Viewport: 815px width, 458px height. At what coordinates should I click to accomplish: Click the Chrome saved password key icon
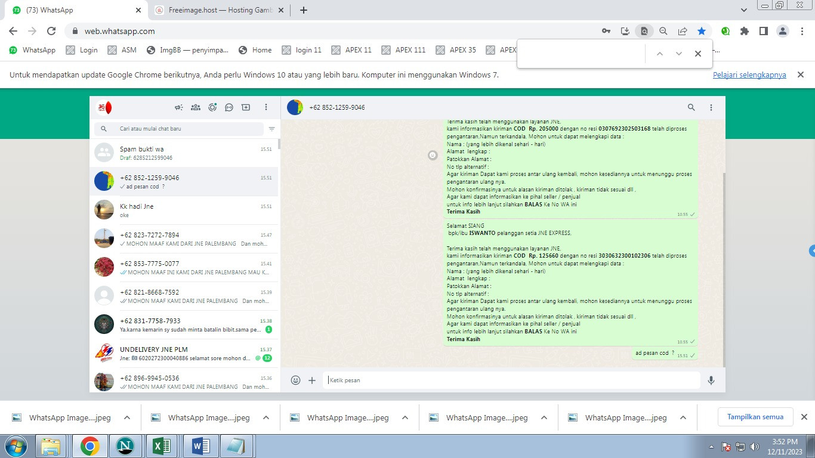(x=606, y=31)
